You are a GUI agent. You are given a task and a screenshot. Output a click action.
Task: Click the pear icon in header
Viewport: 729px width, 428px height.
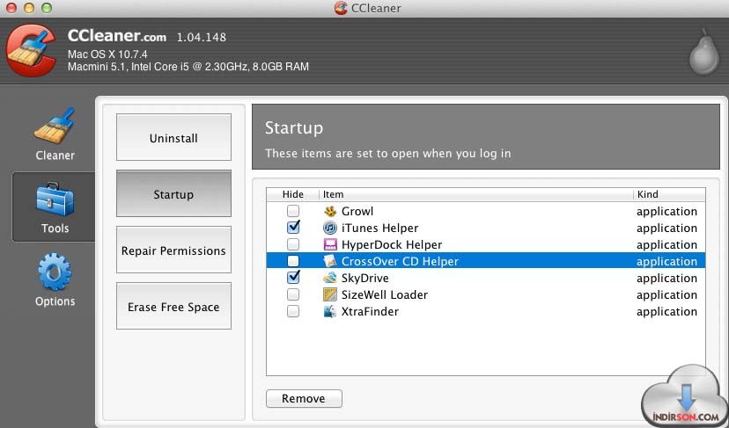click(x=703, y=52)
